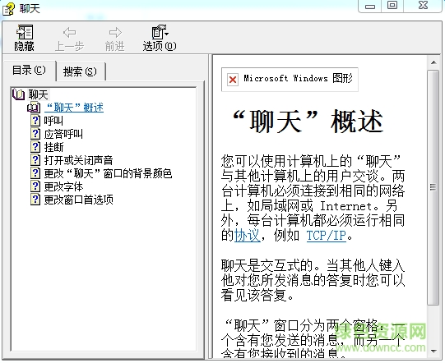Open the 协议 glossary link
Viewport: 445px width, 363px height.
(x=248, y=236)
